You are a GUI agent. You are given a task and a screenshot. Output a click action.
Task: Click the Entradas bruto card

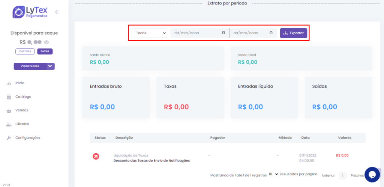click(x=116, y=98)
